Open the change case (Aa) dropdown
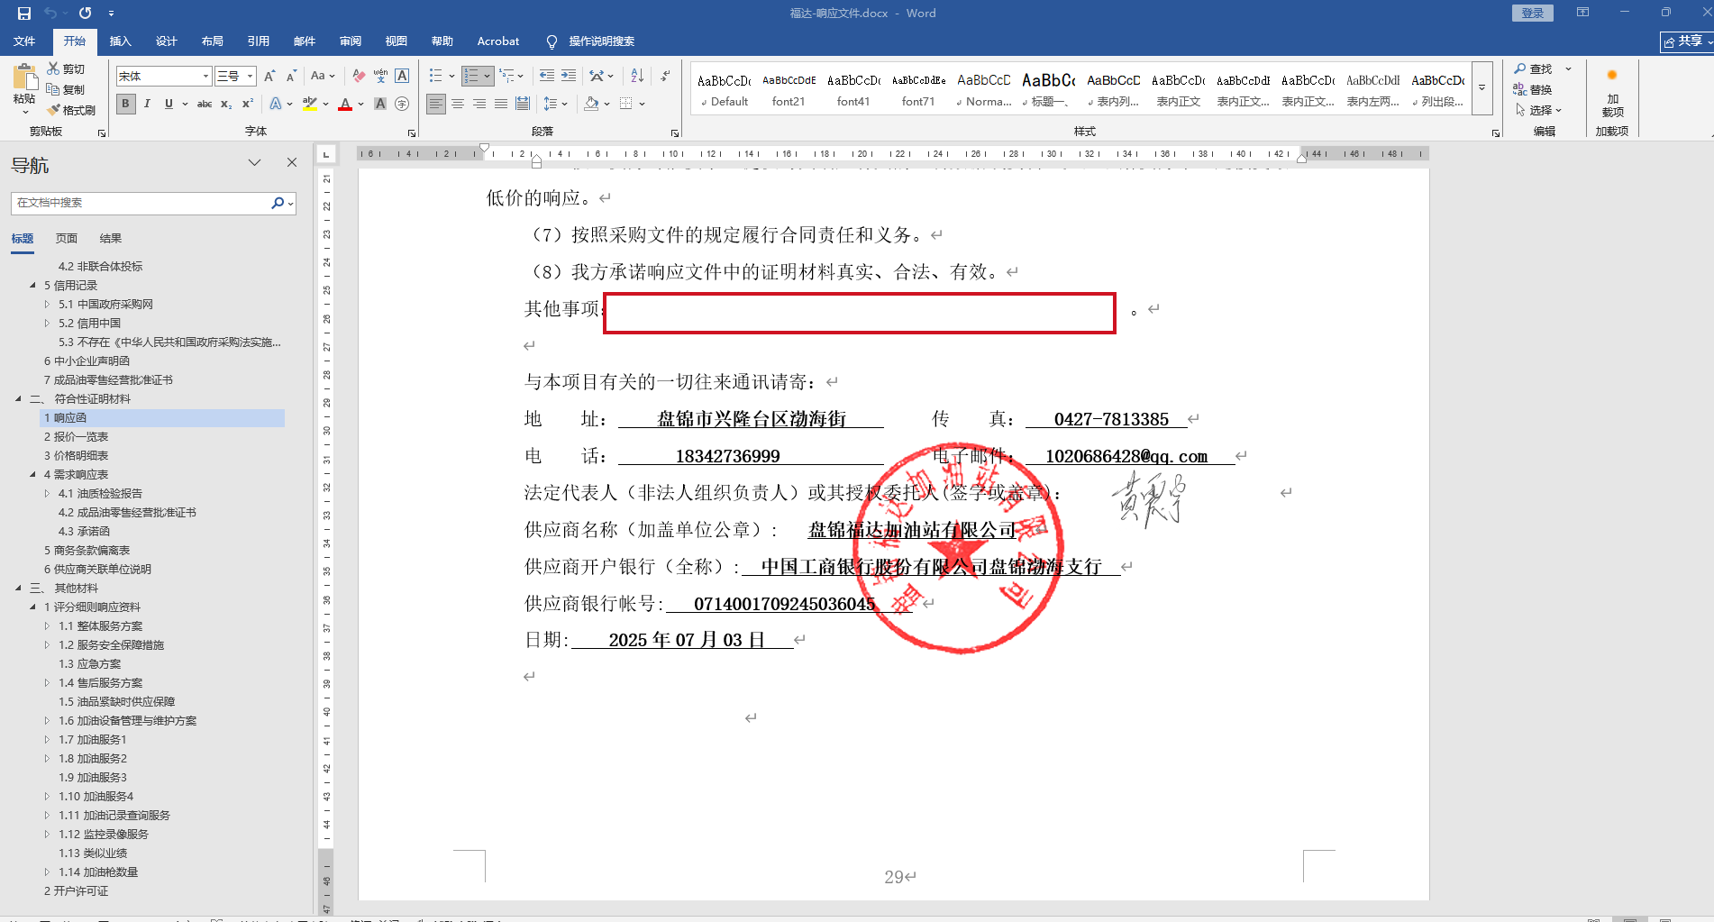The height and width of the screenshot is (922, 1714). (x=322, y=77)
